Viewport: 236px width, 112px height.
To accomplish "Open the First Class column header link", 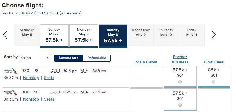I will [x=214, y=62].
